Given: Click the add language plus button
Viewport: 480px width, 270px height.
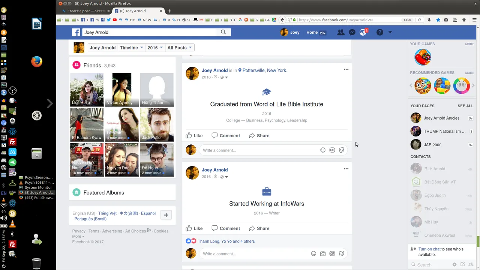Looking at the screenshot, I should tap(166, 215).
